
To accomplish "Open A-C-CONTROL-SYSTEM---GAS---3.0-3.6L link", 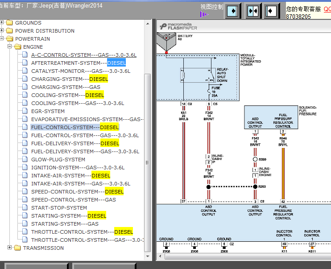I will coord(84,55).
